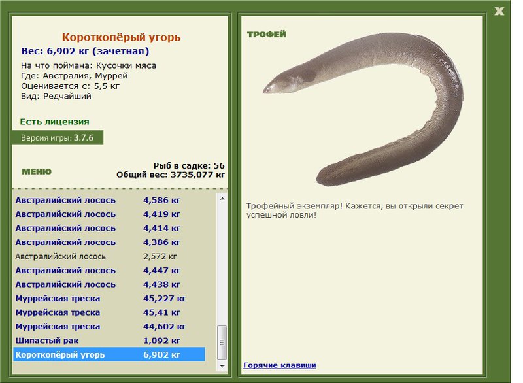
Task: Click the Оценивается с: 5,5 кг line
Action: 70,86
